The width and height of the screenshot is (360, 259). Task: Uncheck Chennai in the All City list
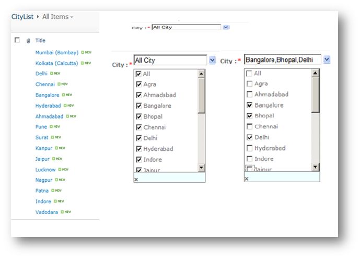pyautogui.click(x=138, y=127)
